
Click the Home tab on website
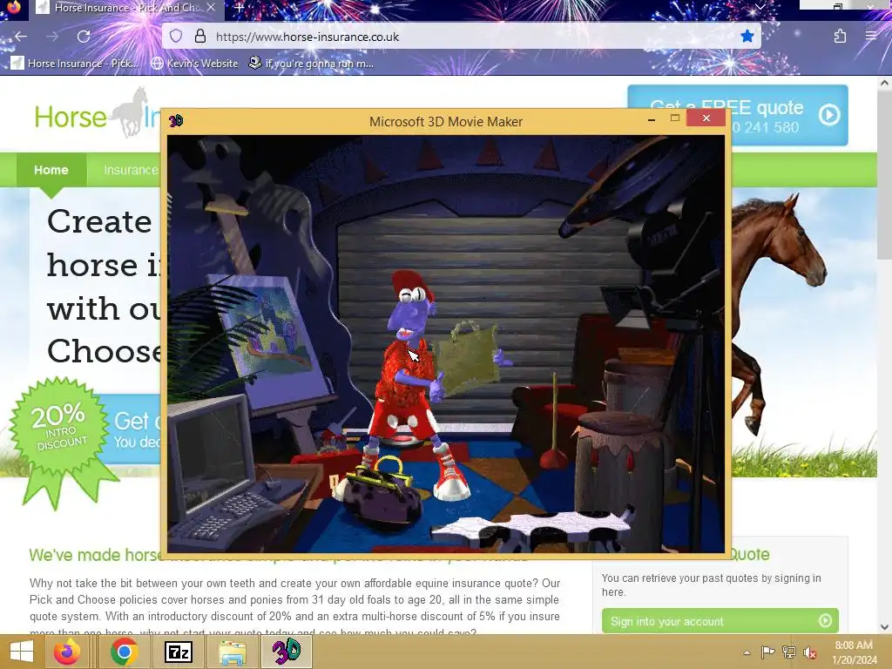click(x=51, y=170)
